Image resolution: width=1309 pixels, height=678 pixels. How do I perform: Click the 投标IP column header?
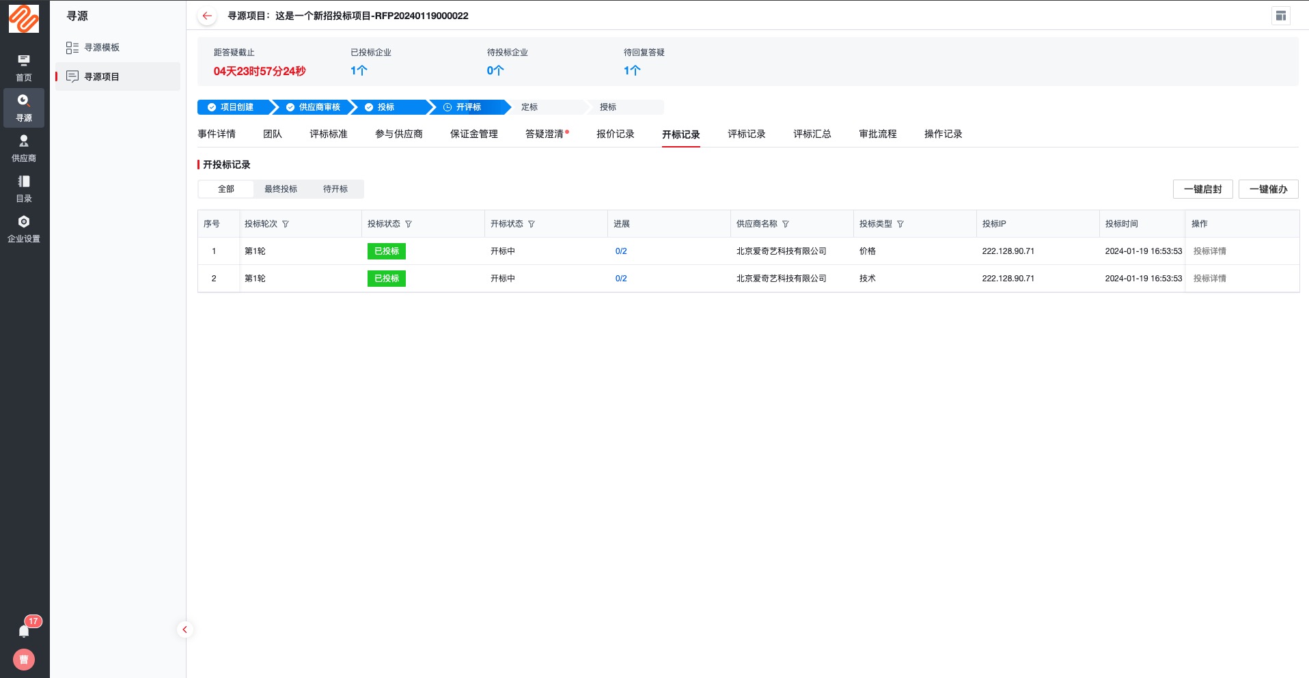point(994,224)
